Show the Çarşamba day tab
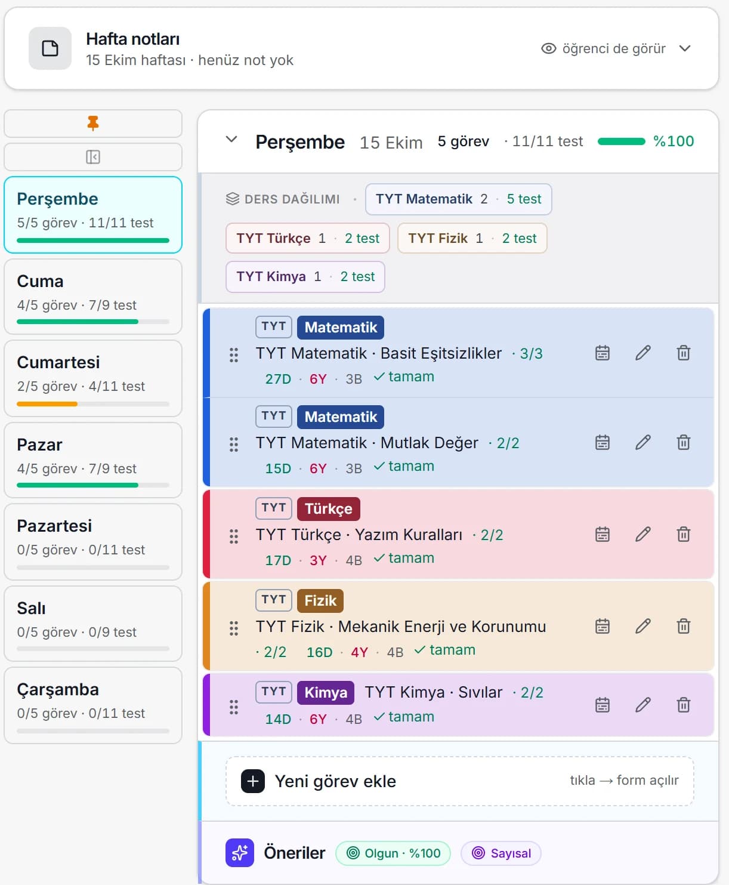This screenshot has height=885, width=729. coord(93,705)
